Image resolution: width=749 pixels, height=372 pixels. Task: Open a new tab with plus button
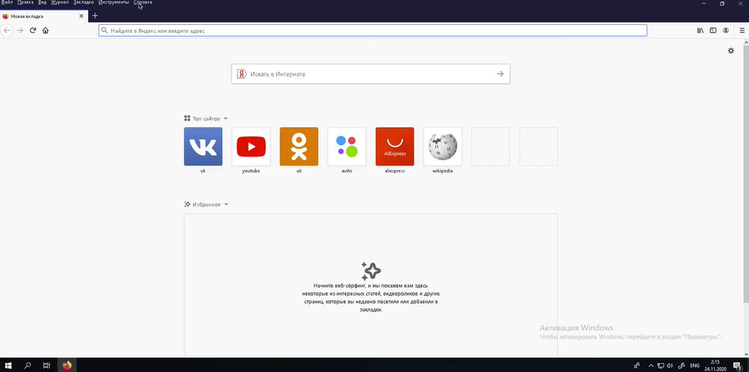(x=95, y=16)
